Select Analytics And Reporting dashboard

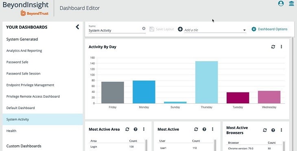[x=43, y=50]
